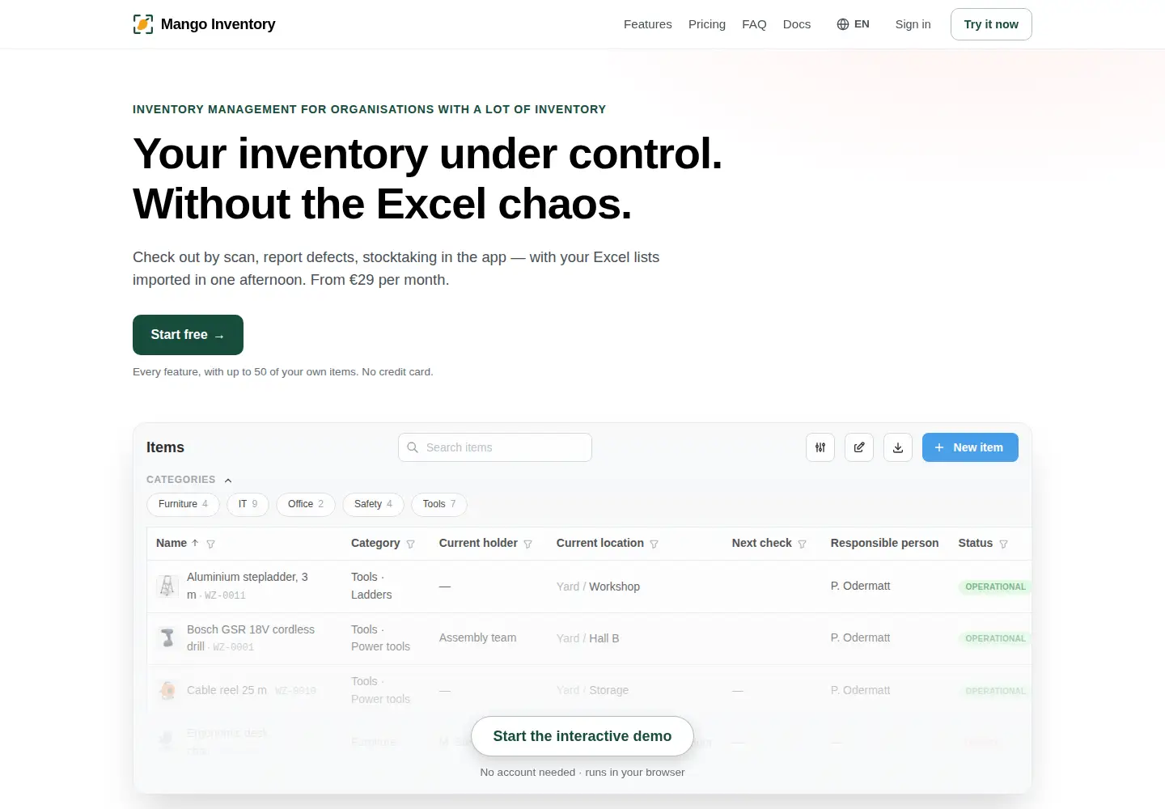Open the Cable reel thumbnail
The width and height of the screenshot is (1165, 809).
click(x=167, y=690)
